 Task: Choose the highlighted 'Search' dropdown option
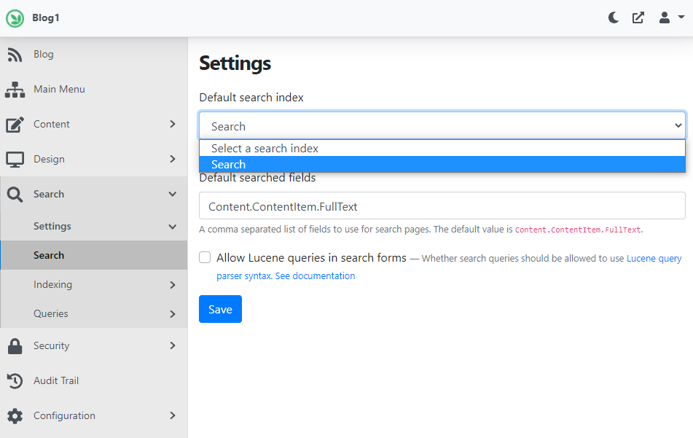[x=442, y=165]
